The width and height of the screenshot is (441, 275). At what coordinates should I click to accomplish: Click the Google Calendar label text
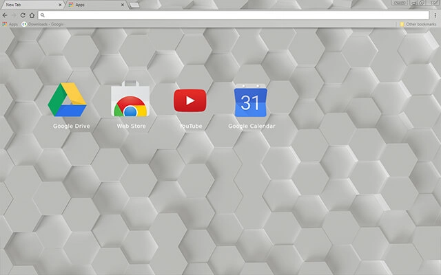click(x=252, y=126)
